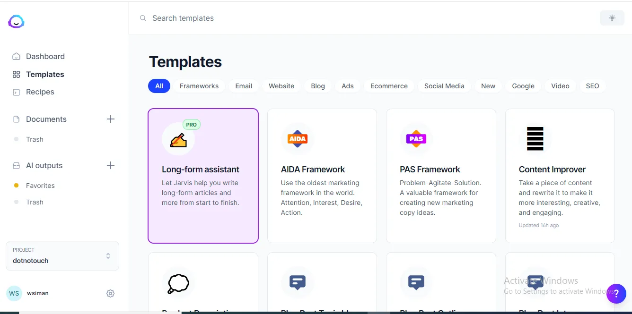
Task: Click the speech bubble Product Description icon
Action: pyautogui.click(x=178, y=283)
